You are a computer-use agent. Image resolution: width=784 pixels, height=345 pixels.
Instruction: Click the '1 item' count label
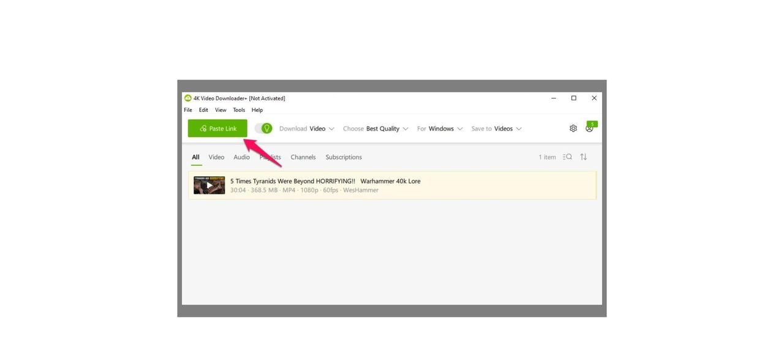coord(547,157)
